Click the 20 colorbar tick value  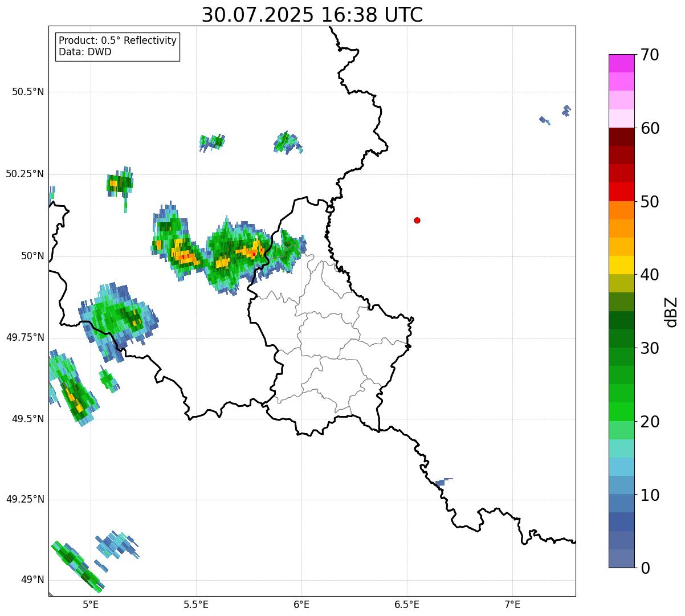tap(650, 422)
